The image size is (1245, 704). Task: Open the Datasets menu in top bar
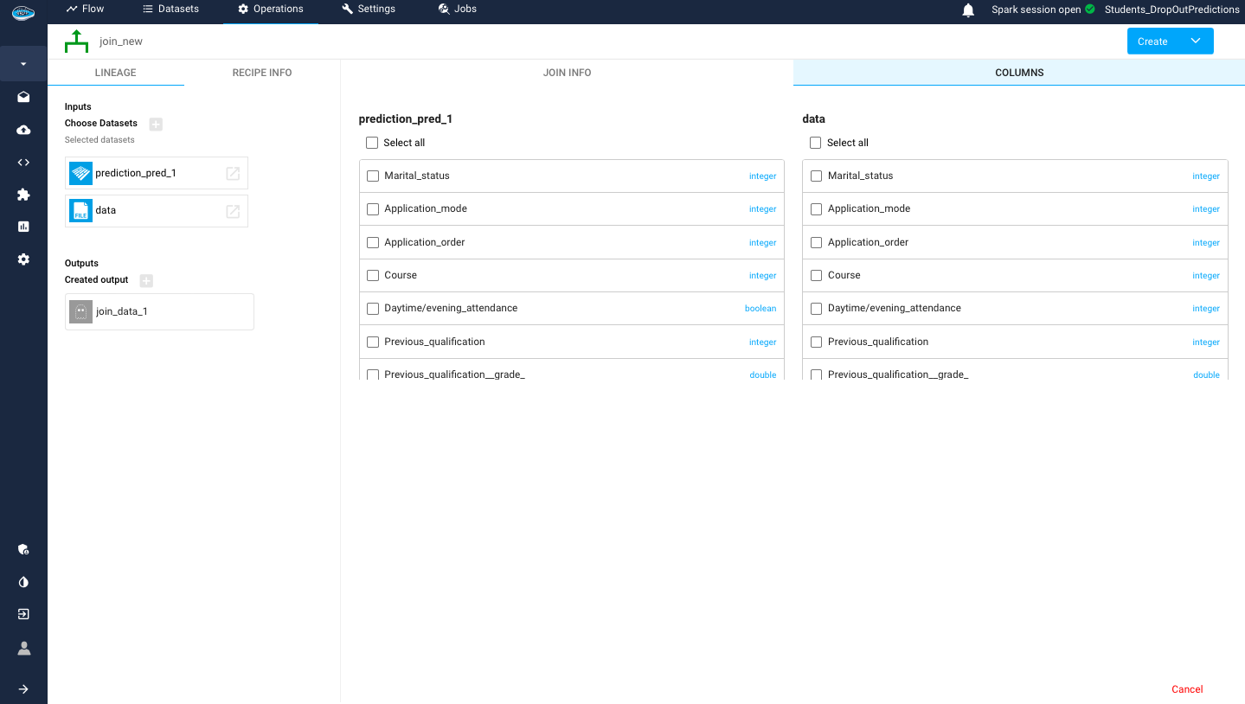(170, 9)
